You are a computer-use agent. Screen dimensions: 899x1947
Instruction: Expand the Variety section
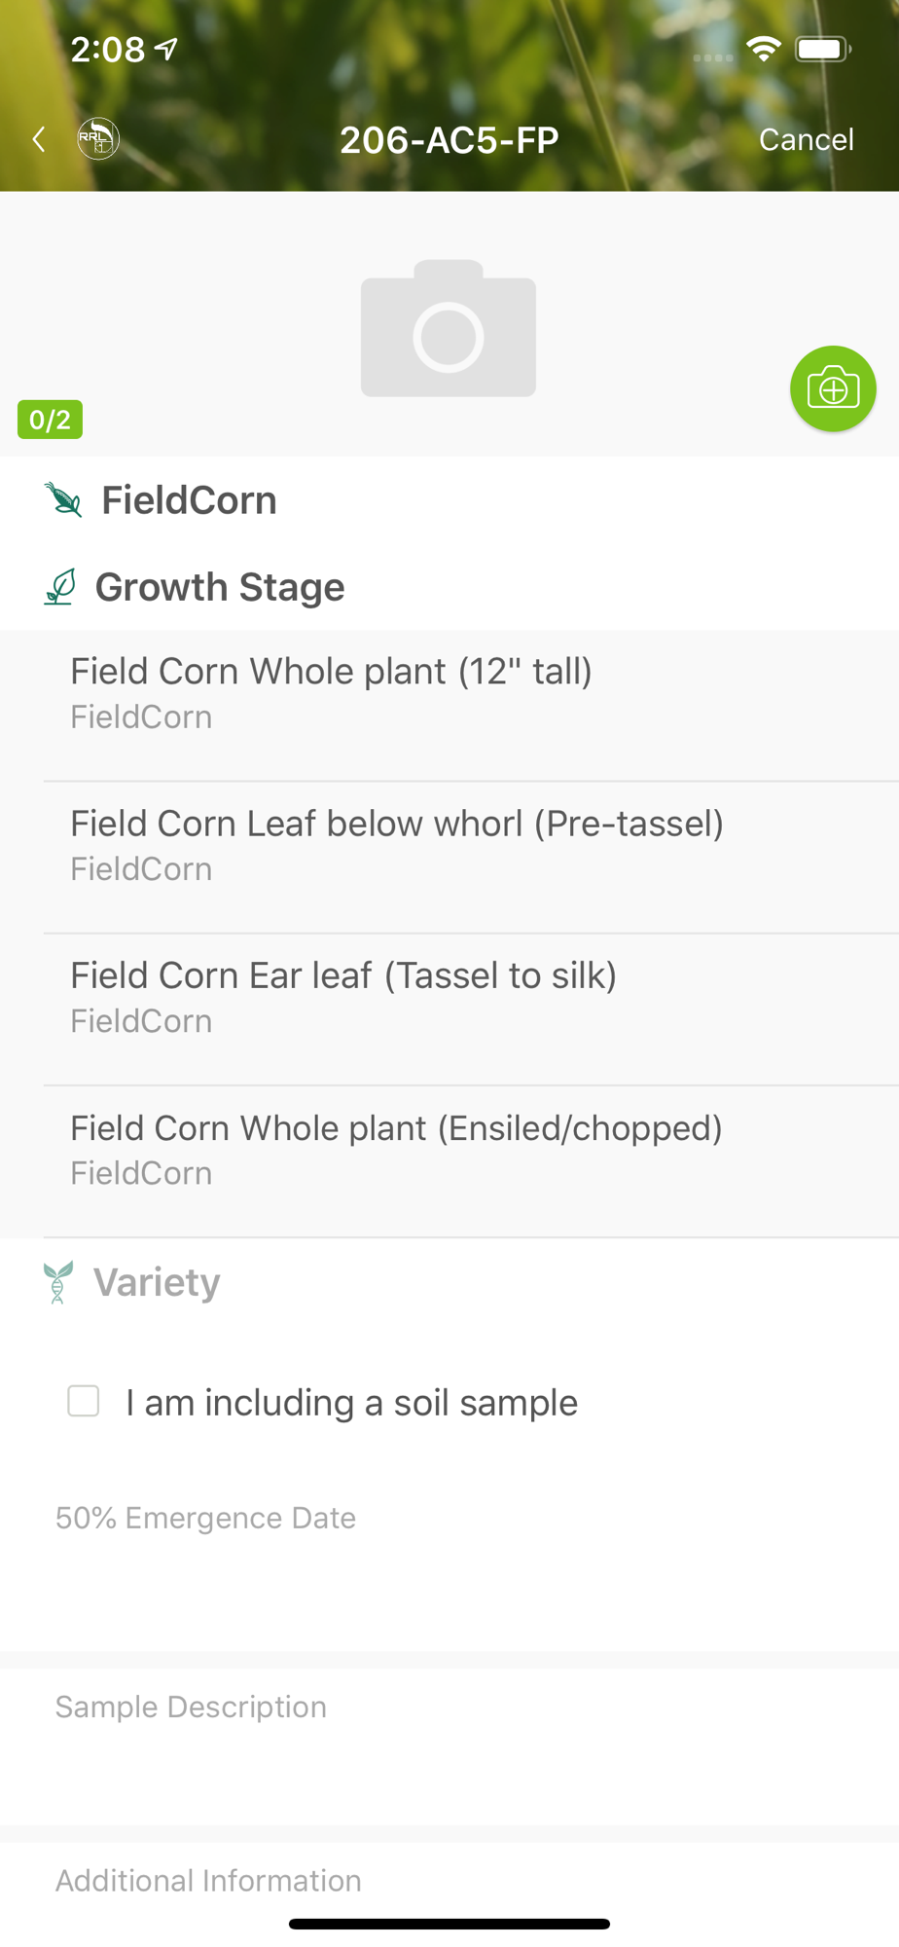pyautogui.click(x=158, y=1282)
